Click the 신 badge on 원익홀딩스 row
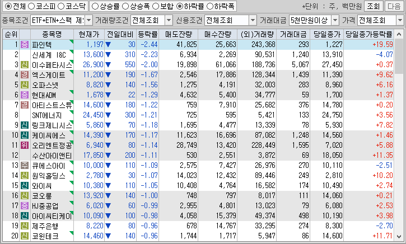Screen dimensions: 406x244 click(x=25, y=176)
